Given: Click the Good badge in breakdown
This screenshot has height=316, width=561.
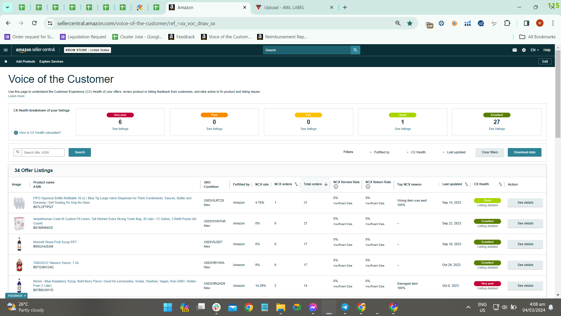Looking at the screenshot, I should coord(402,115).
